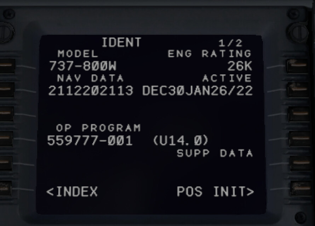Push the third right line select key at the blank row

click(299, 114)
